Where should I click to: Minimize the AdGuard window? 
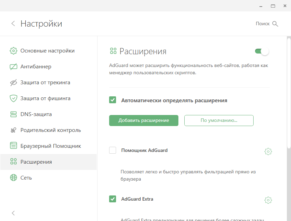click(261, 6)
